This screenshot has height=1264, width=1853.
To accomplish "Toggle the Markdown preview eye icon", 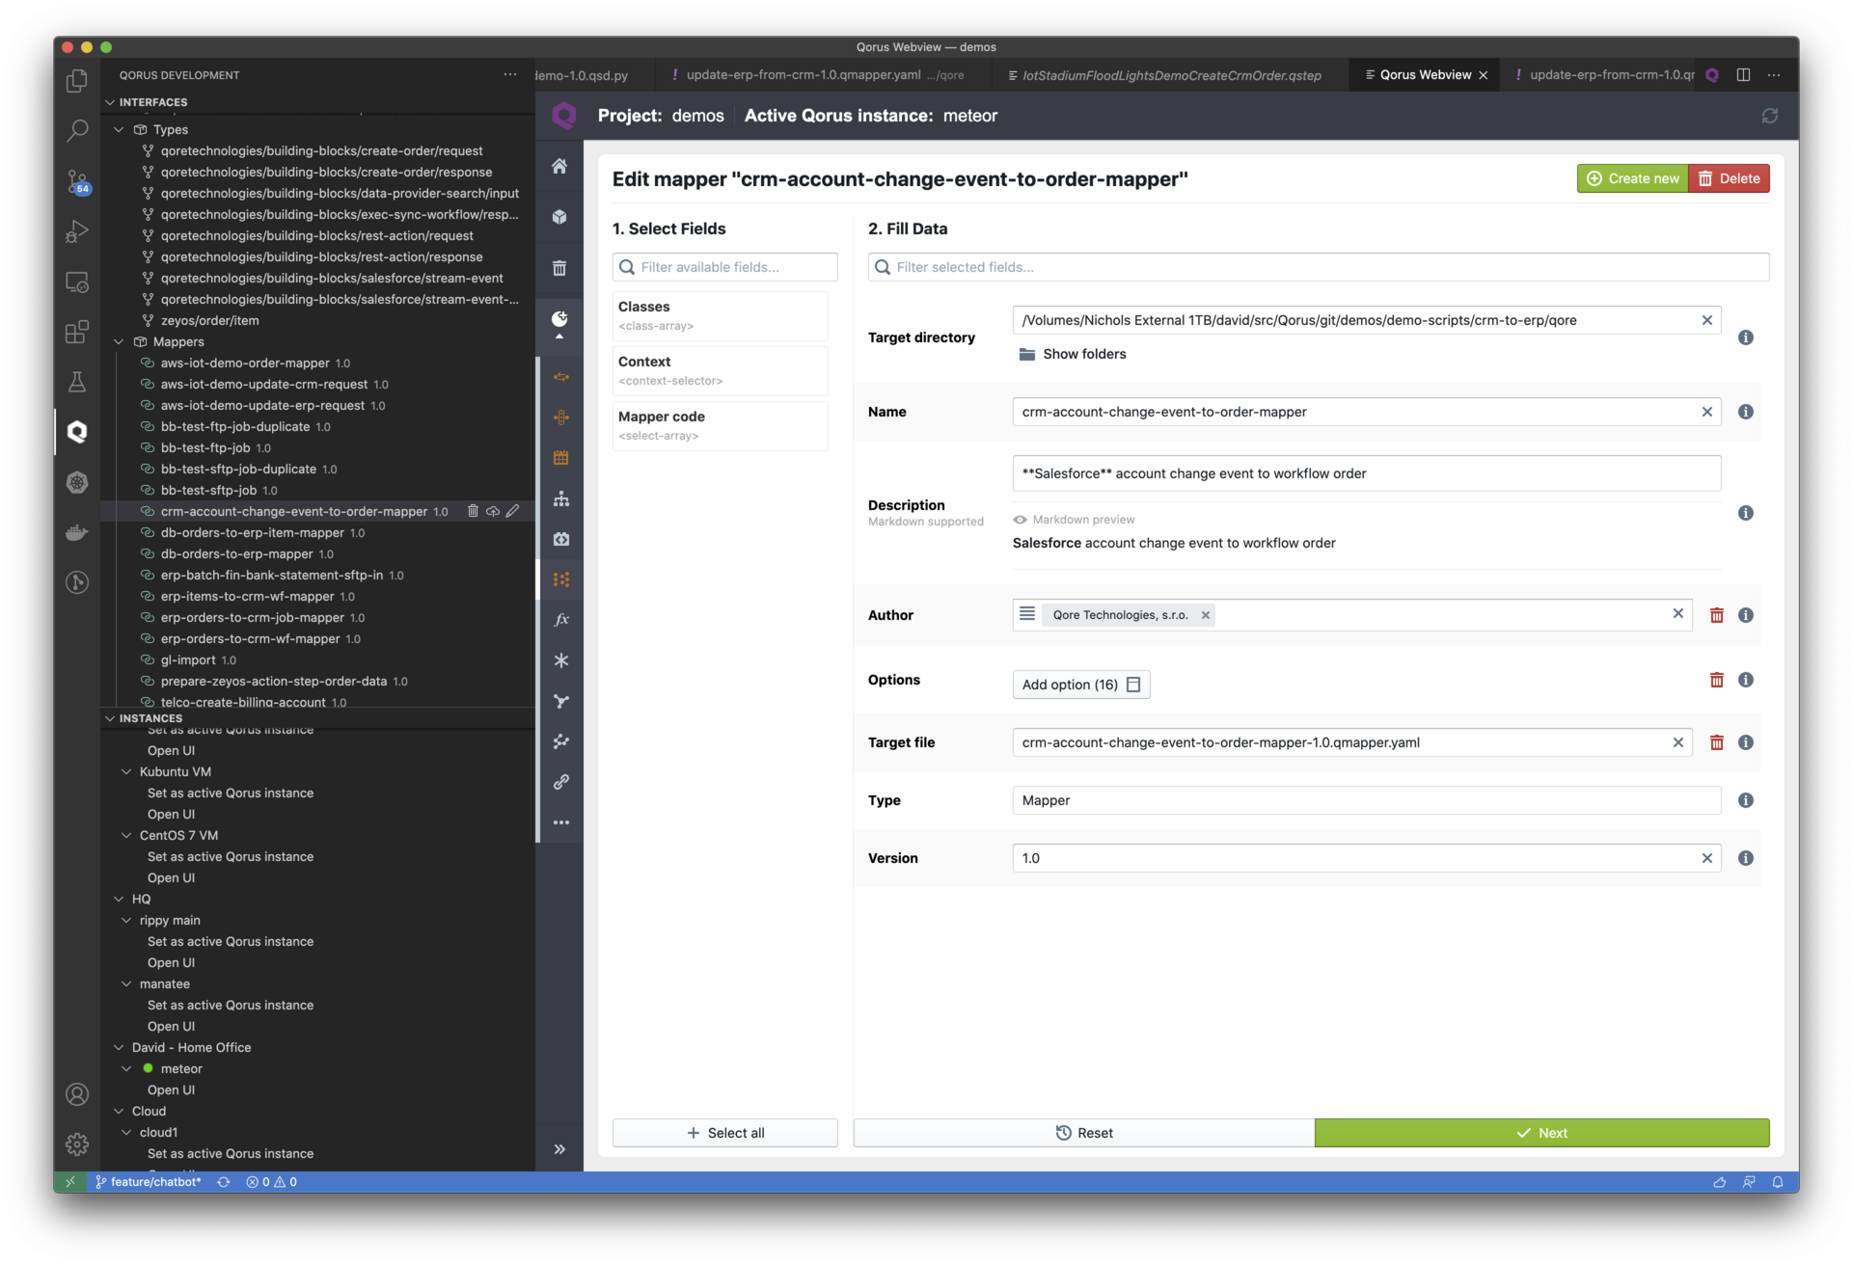I will click(1020, 520).
